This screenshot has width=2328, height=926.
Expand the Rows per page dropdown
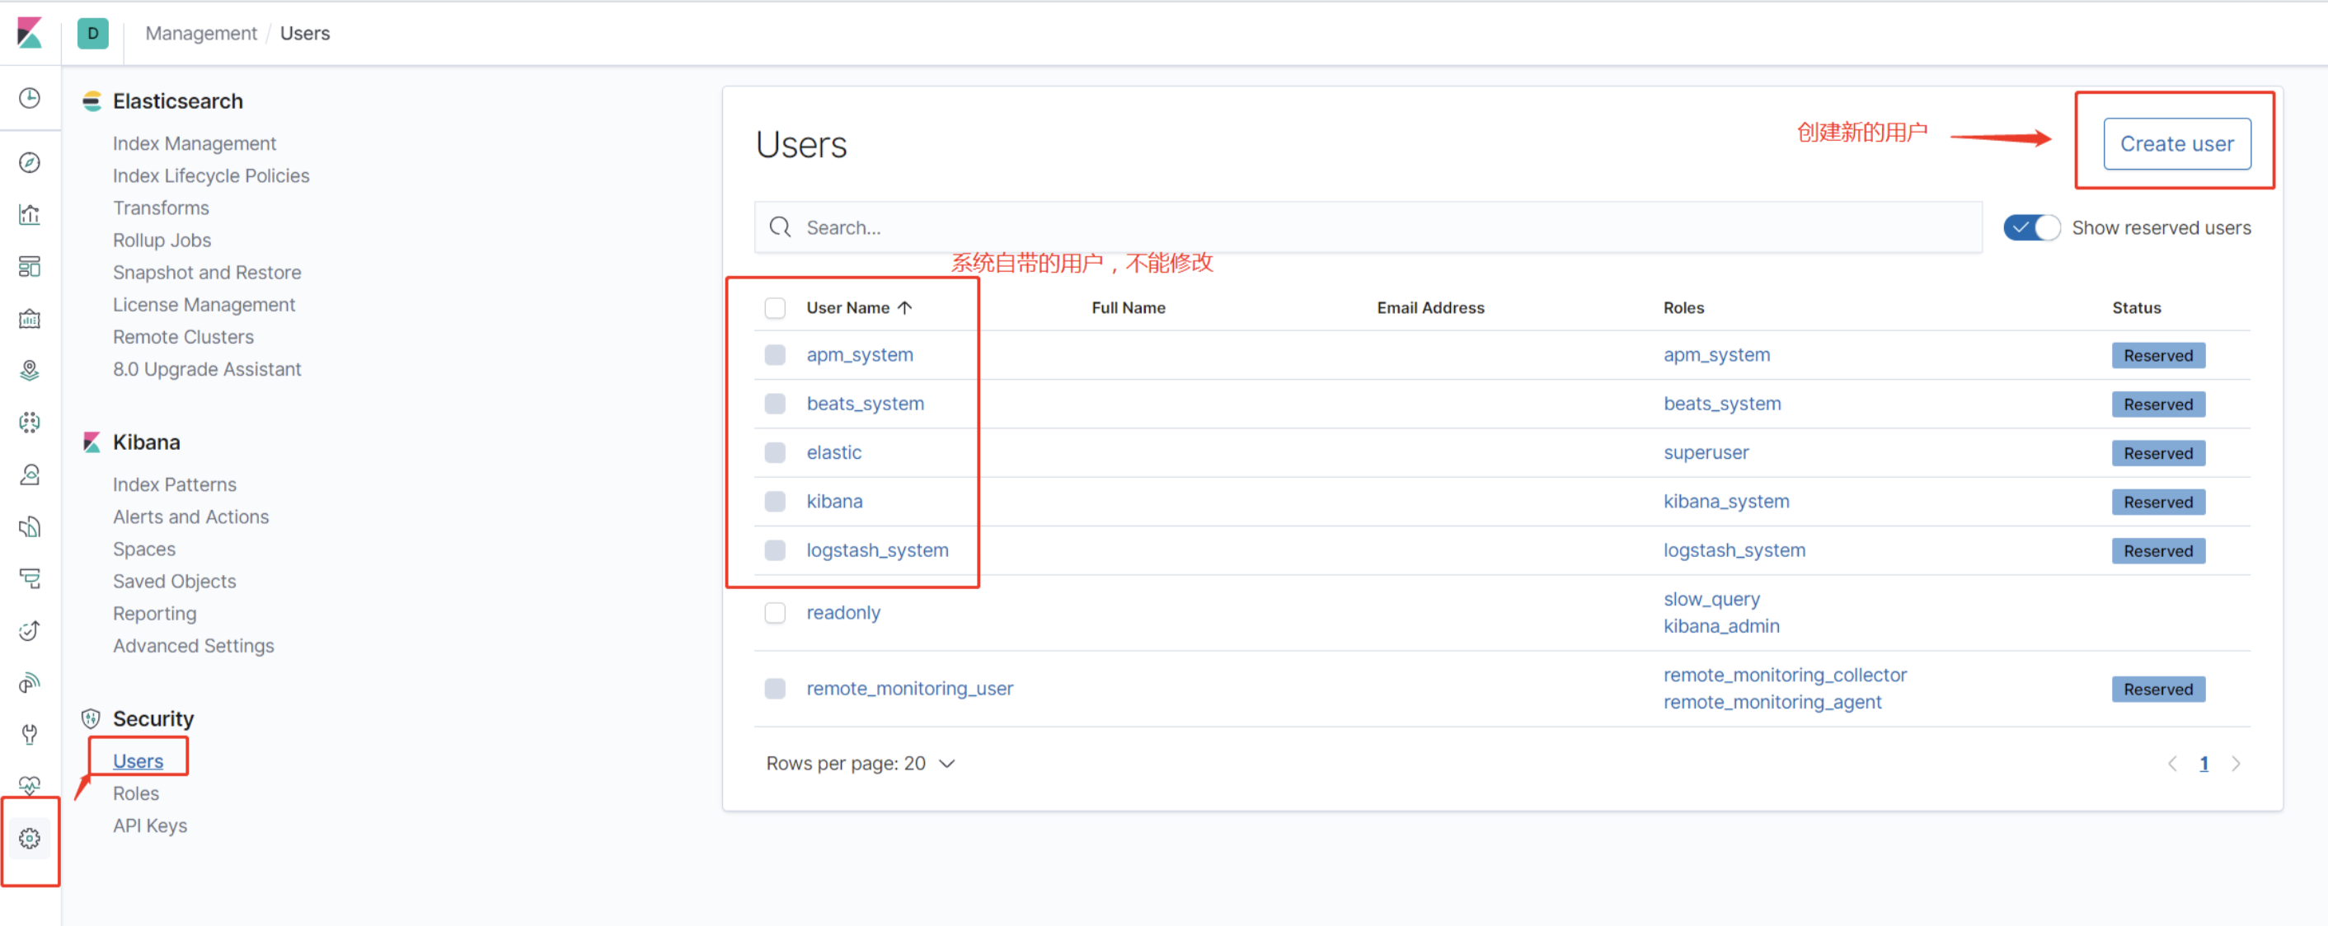coord(860,764)
